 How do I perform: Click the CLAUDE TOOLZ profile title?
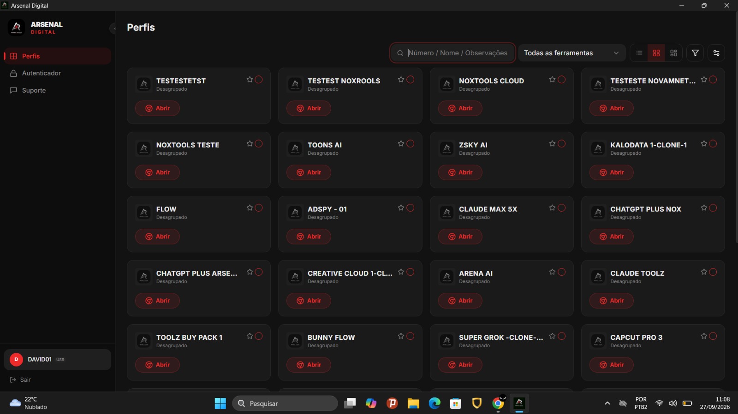click(637, 274)
